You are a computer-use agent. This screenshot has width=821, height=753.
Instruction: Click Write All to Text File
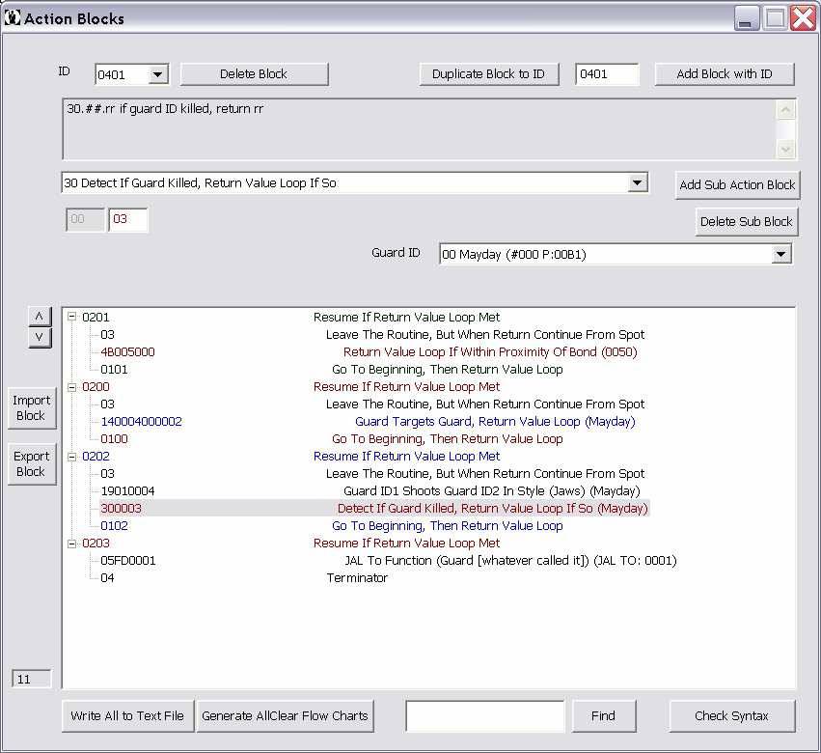[x=127, y=715]
